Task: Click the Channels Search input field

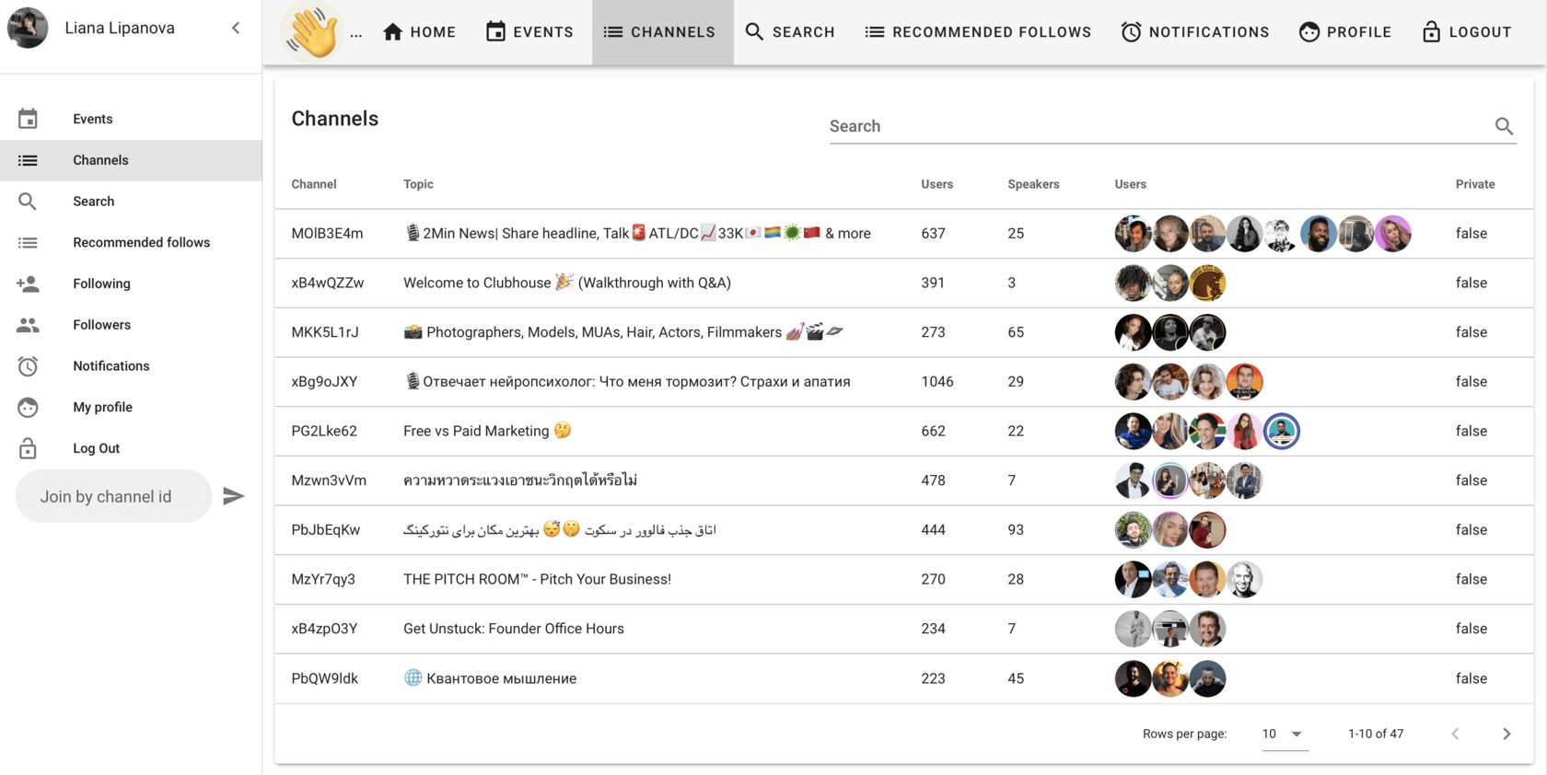Action: [1158, 126]
